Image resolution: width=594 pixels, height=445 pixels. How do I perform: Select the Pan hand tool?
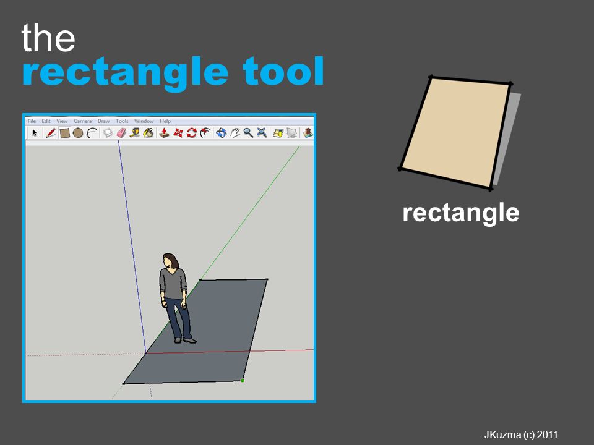tap(235, 133)
